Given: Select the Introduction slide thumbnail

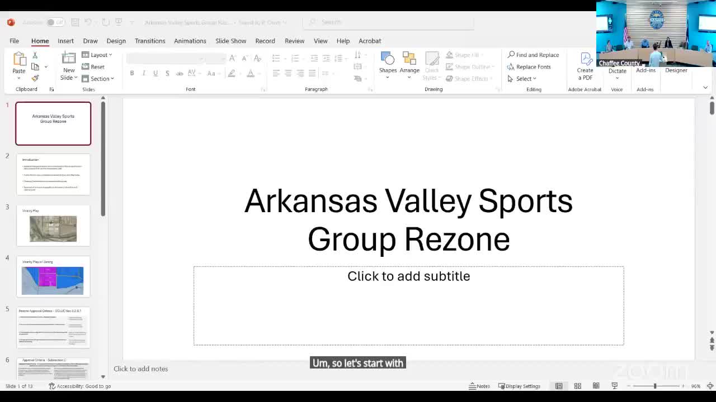Looking at the screenshot, I should [53, 174].
